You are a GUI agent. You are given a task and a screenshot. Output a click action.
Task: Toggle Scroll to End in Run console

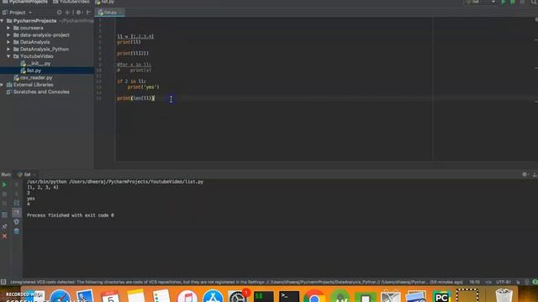tap(17, 212)
